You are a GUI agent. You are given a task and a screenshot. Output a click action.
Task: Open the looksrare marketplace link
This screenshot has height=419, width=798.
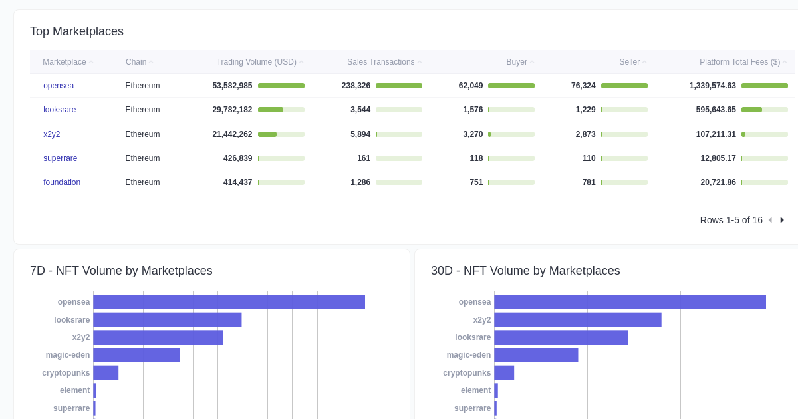pos(59,109)
